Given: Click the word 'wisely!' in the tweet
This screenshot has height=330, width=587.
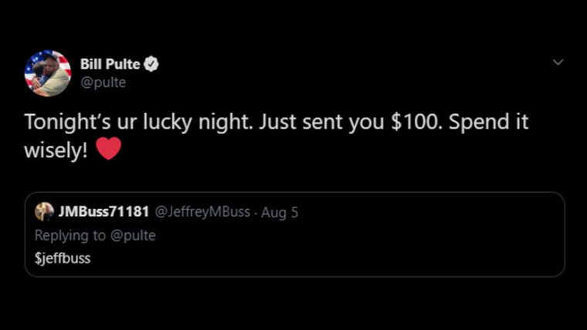Looking at the screenshot, I should pyautogui.click(x=56, y=150).
